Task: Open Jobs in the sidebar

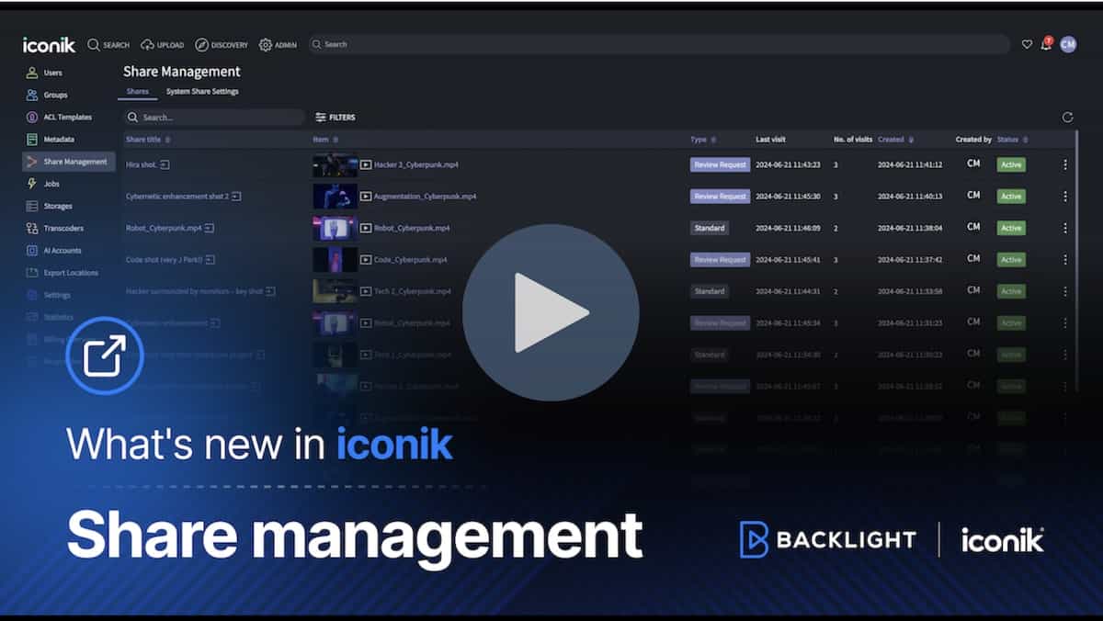Action: tap(51, 184)
